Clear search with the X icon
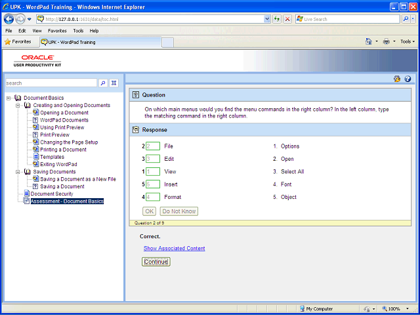This screenshot has height=315, width=420. (114, 83)
